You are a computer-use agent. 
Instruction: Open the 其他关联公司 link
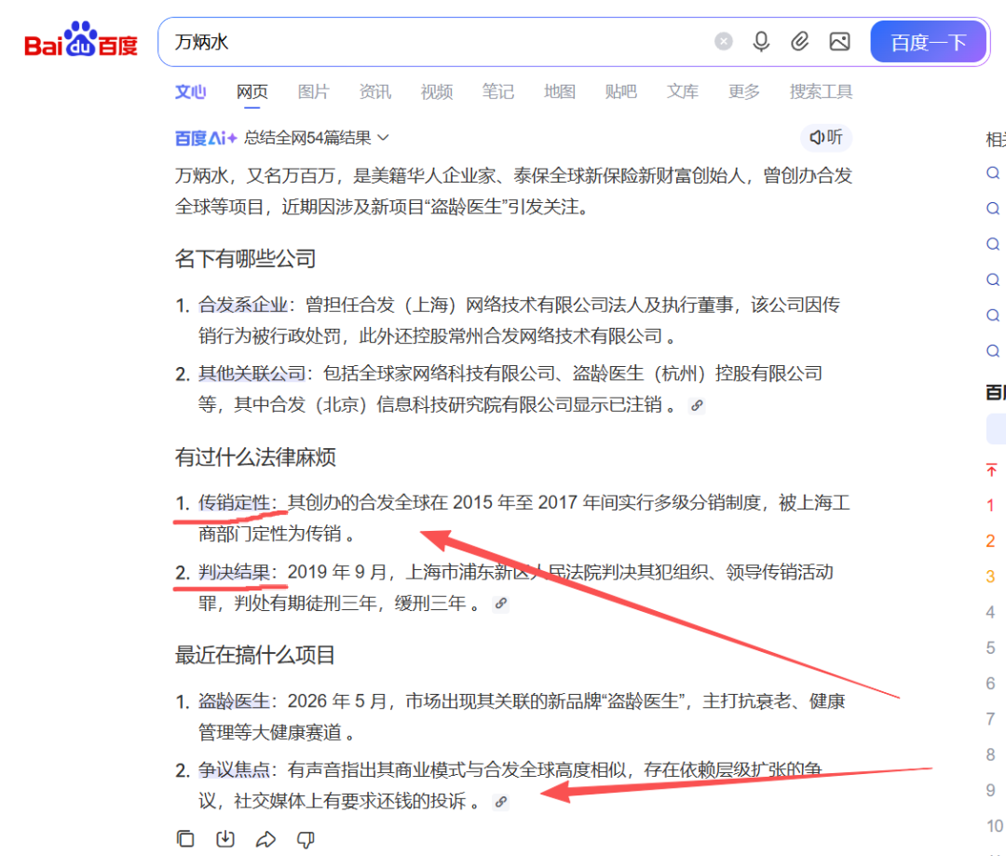click(251, 374)
